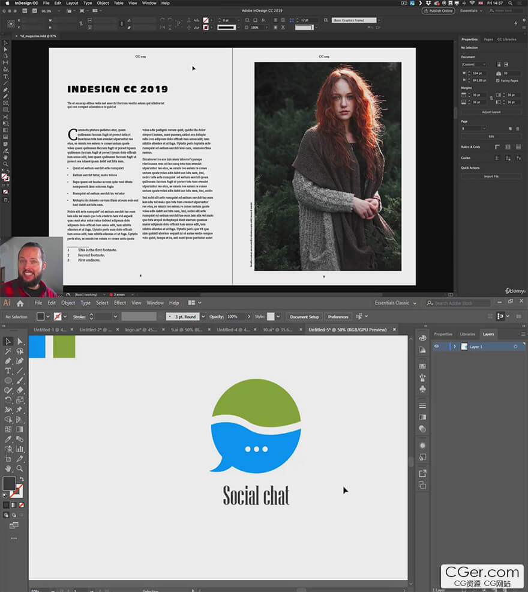
Task: Open the Asset Export panel icon in Illustrator
Action: (422, 474)
